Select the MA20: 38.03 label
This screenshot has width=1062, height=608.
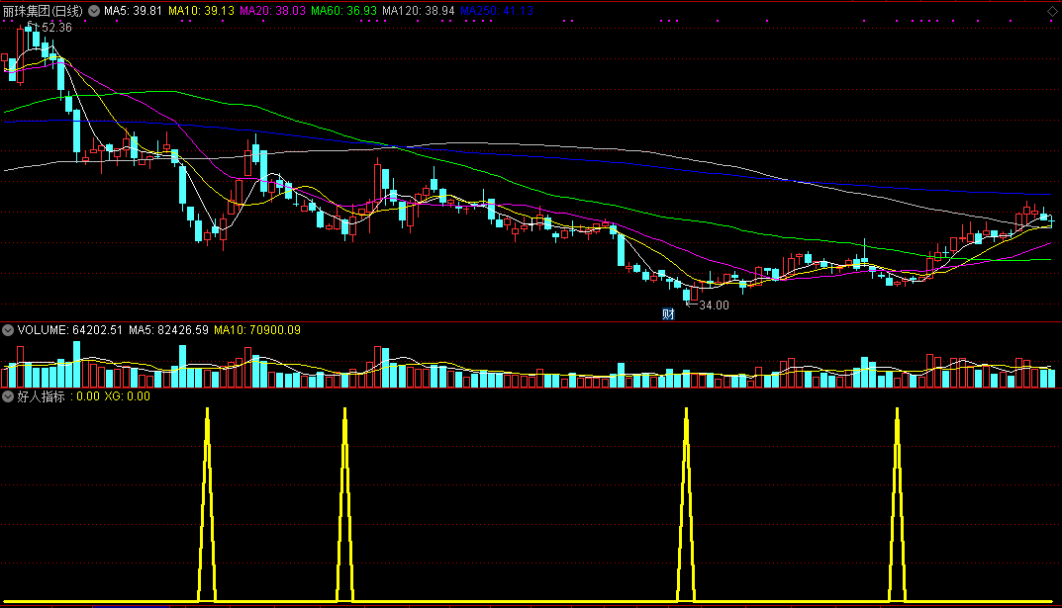[x=272, y=11]
